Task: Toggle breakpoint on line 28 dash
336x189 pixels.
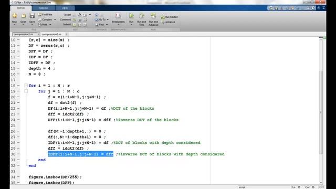Action: [x=18, y=142]
